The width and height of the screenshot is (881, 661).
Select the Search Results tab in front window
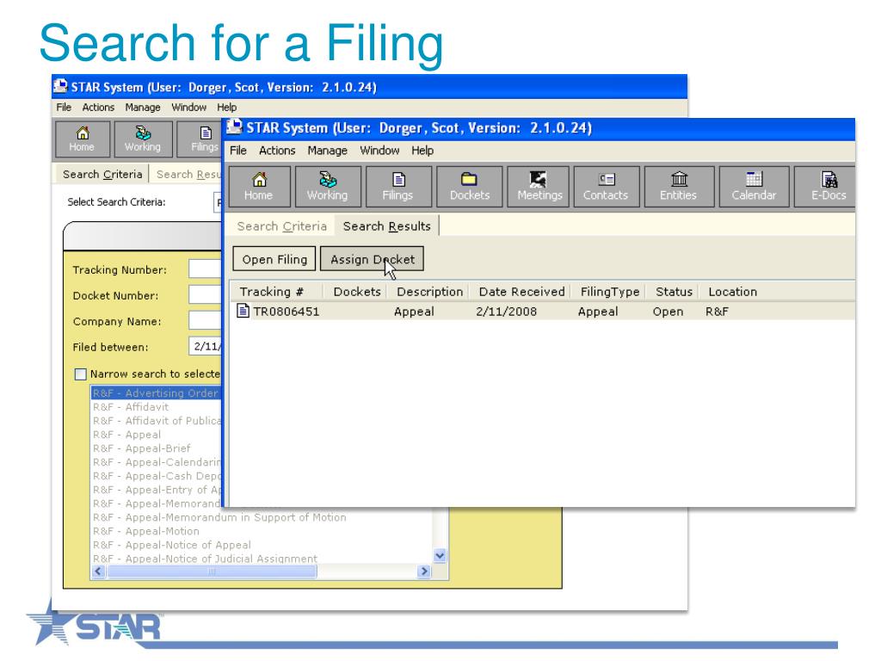(386, 226)
